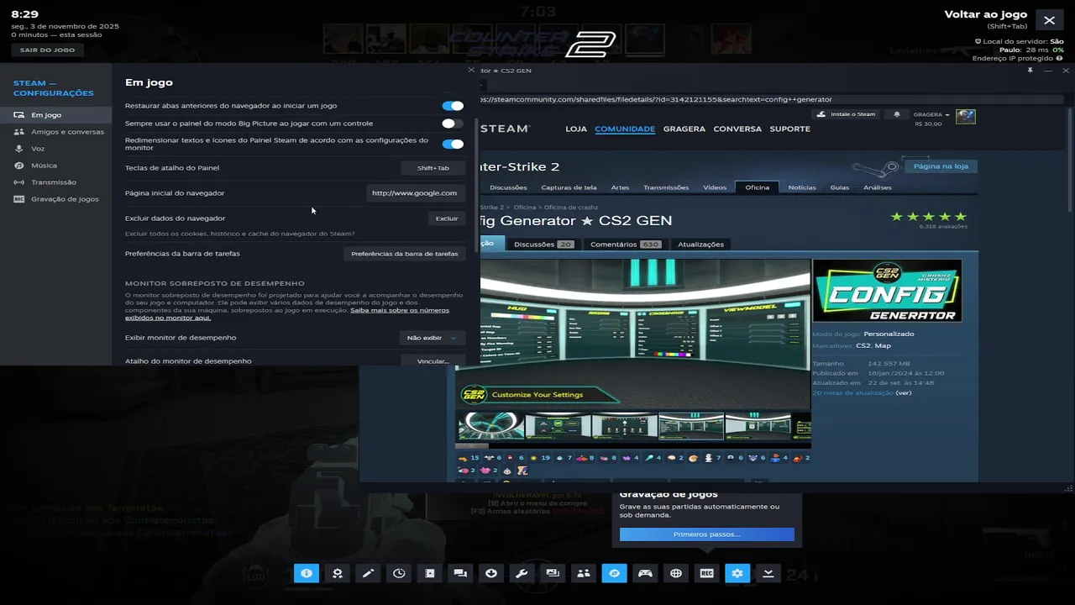Click the GRAGERA profile avatar image
Image resolution: width=1075 pixels, height=605 pixels.
[x=966, y=116]
